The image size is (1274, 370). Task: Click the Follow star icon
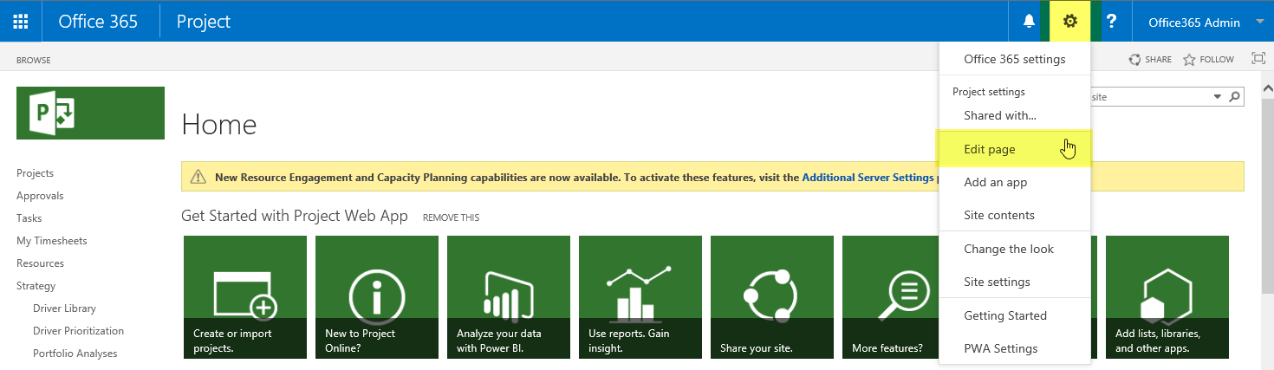point(1189,60)
